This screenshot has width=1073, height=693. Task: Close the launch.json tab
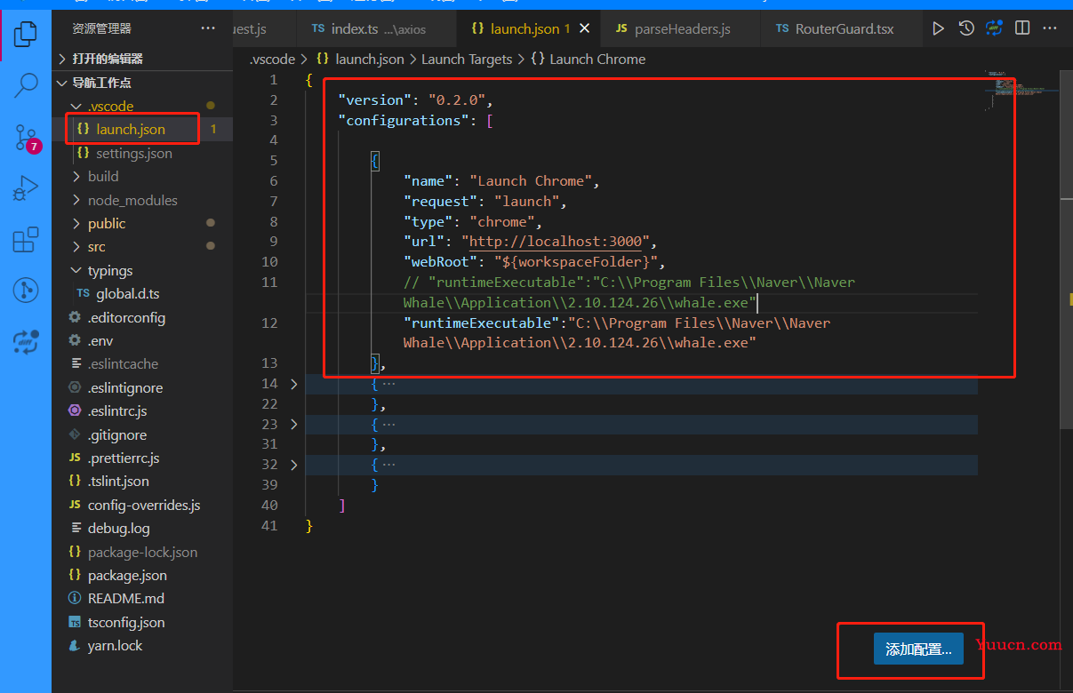pos(585,28)
